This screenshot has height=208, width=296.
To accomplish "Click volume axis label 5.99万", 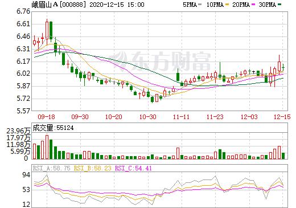I will tap(20, 152).
